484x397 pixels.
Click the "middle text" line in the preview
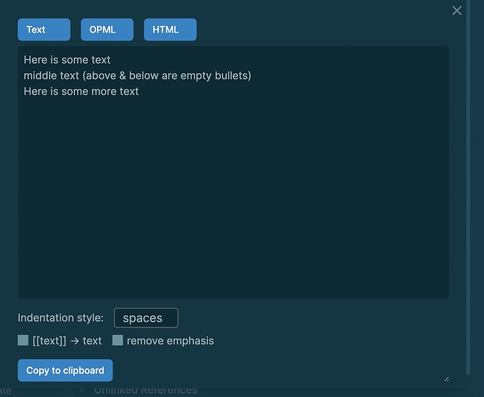tap(137, 76)
